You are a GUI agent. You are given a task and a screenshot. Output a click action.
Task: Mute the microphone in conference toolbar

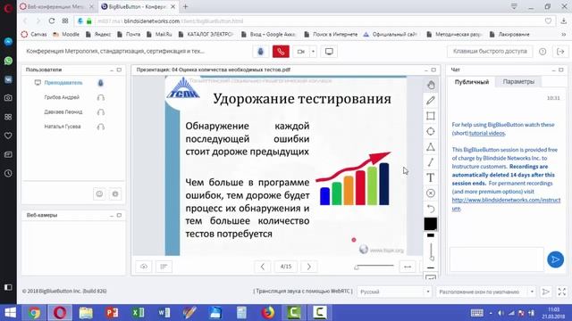(x=260, y=52)
